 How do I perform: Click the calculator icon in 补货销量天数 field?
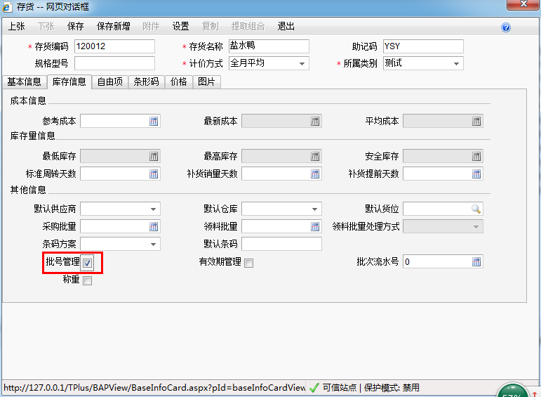(x=315, y=174)
